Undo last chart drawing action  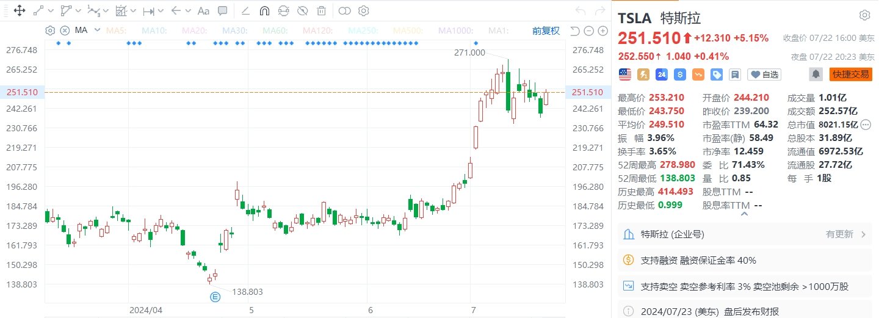[x=581, y=10]
